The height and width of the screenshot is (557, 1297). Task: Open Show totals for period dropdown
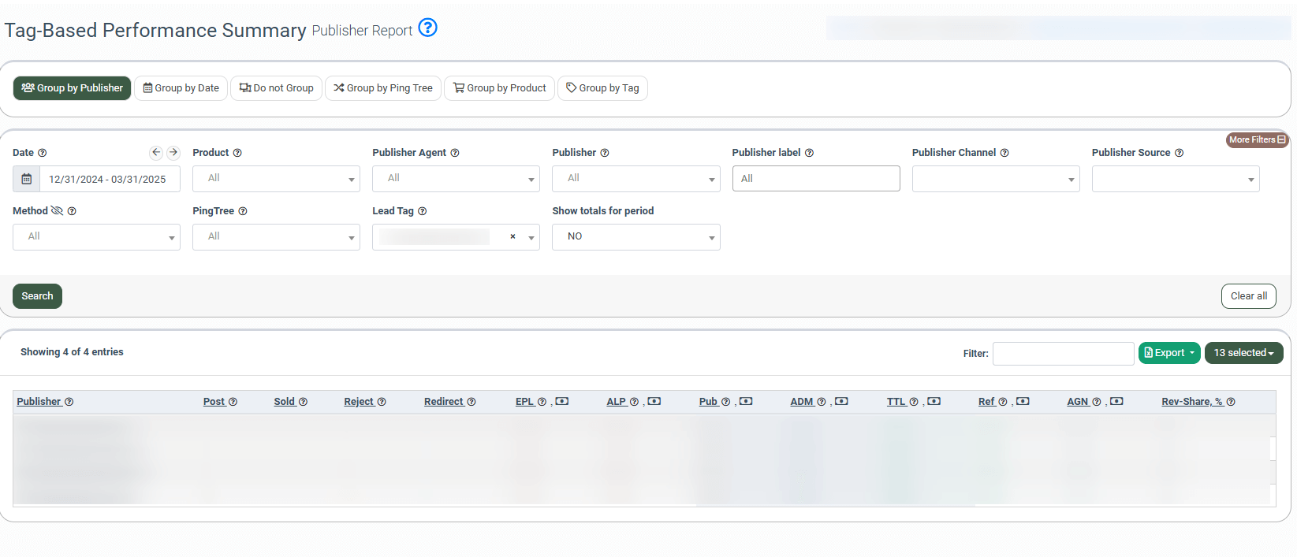pyautogui.click(x=635, y=237)
